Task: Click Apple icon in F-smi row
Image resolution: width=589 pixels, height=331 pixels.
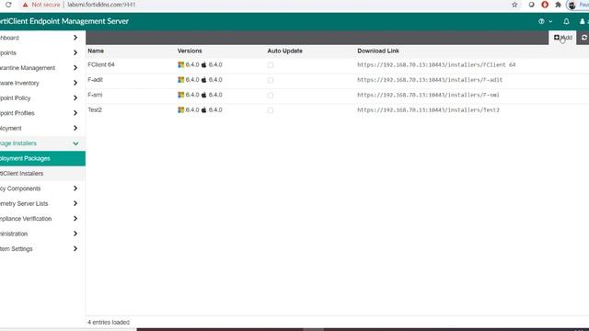Action: 204,95
